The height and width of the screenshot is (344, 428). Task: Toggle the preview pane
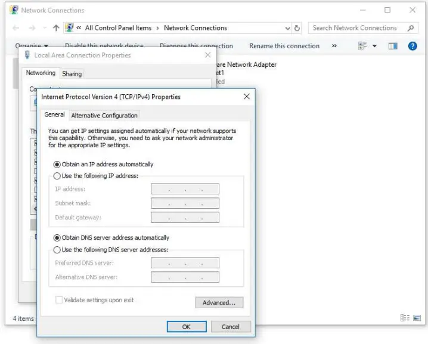coord(393,46)
